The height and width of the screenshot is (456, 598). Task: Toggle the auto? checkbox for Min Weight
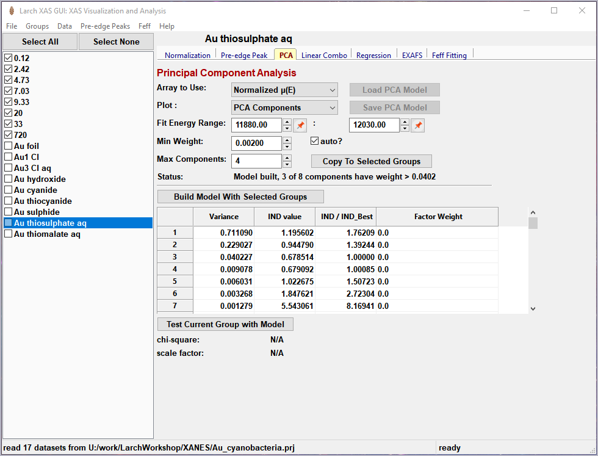tap(315, 142)
